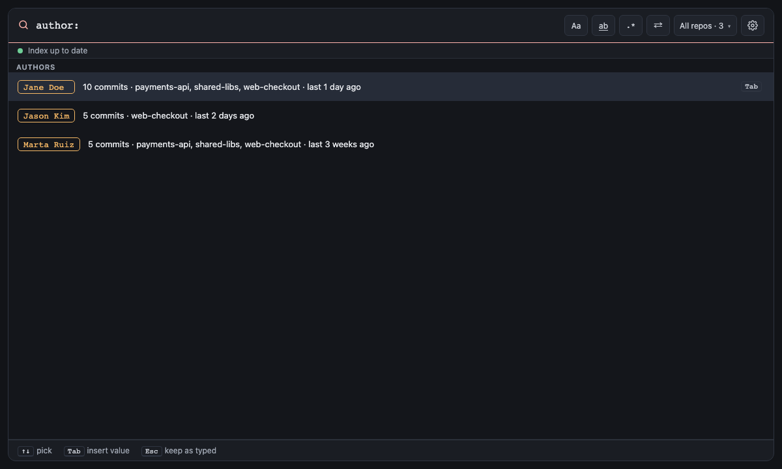Click the AUTHORS section header
The height and width of the screenshot is (469, 782).
[x=36, y=67]
